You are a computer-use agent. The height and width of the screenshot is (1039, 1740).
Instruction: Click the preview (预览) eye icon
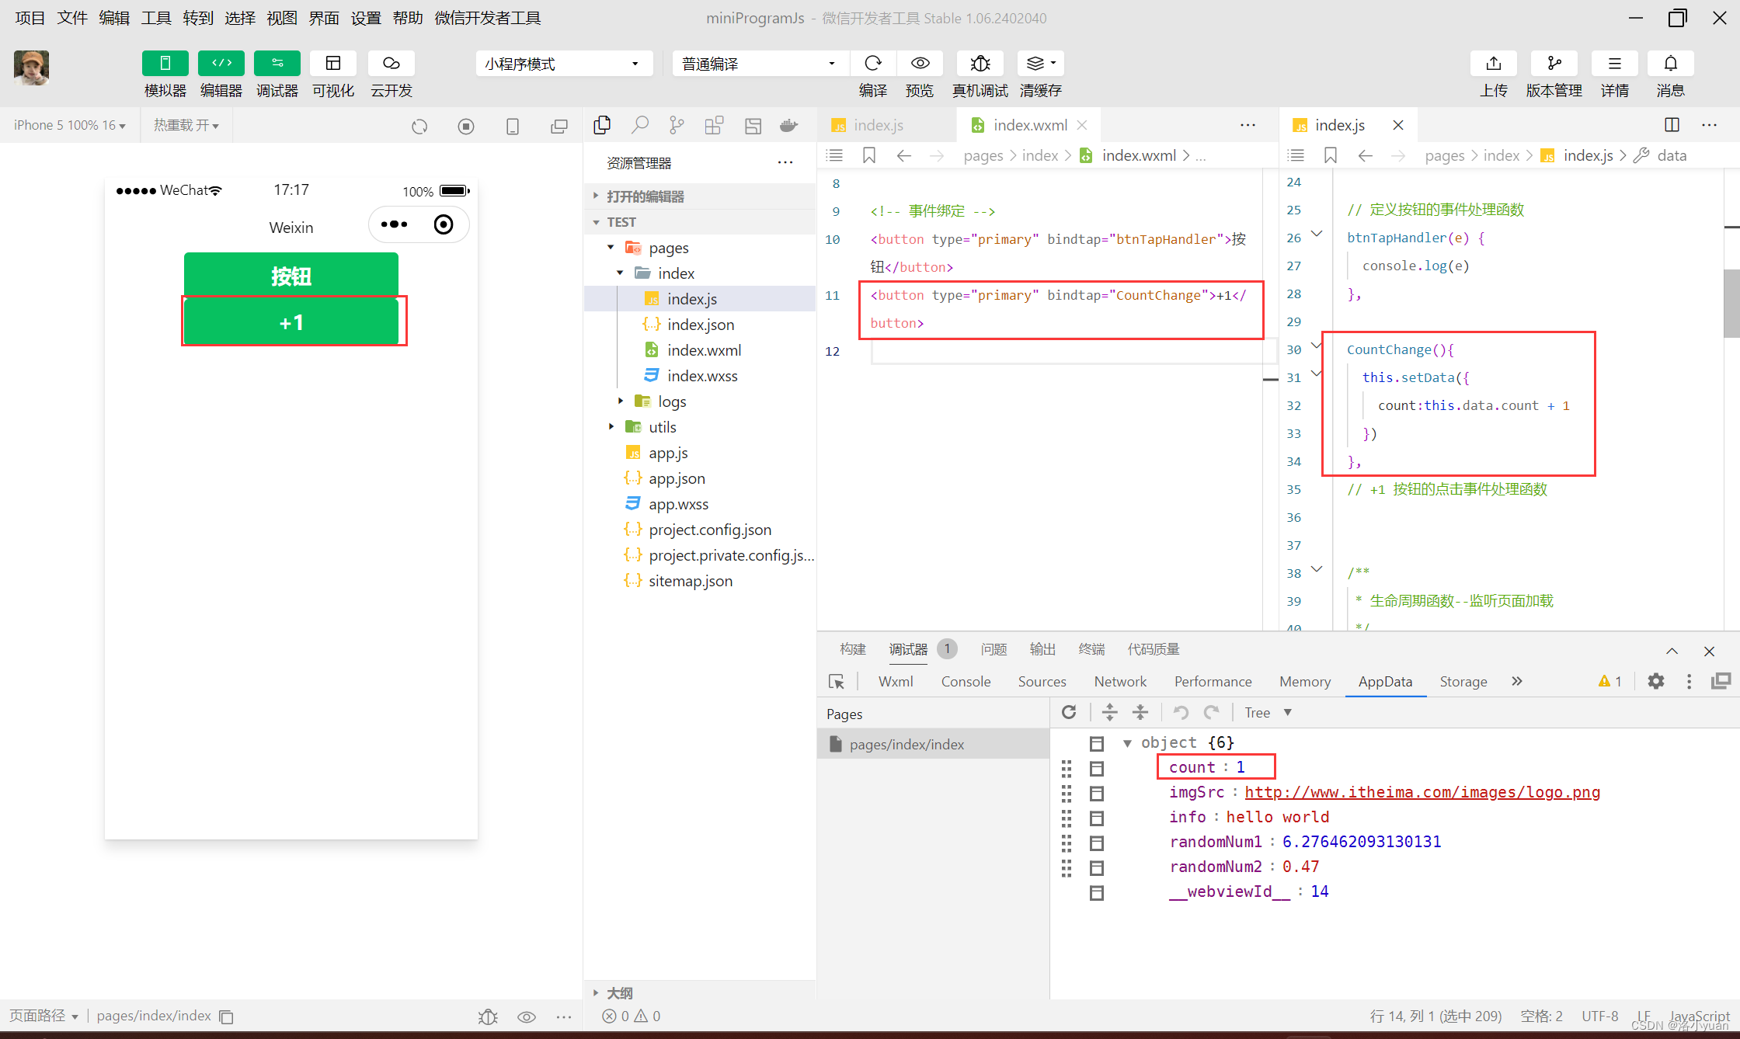[x=920, y=64]
